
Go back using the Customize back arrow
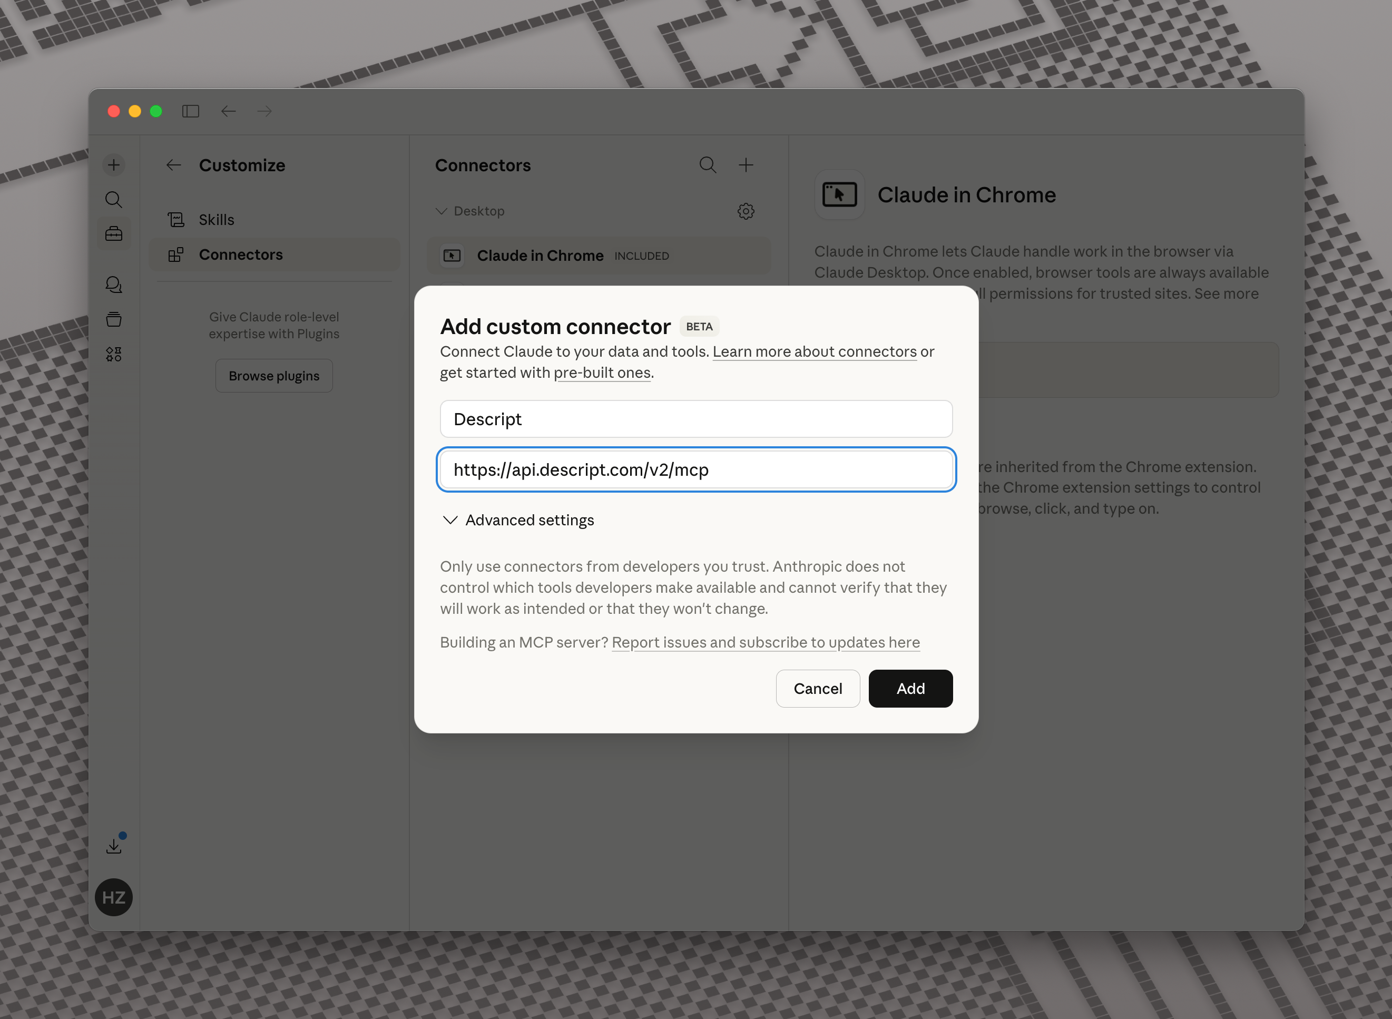[x=173, y=165]
